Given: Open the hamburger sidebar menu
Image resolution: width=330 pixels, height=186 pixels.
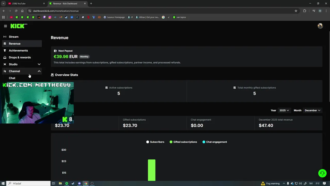Looking at the screenshot, I should pos(5,26).
